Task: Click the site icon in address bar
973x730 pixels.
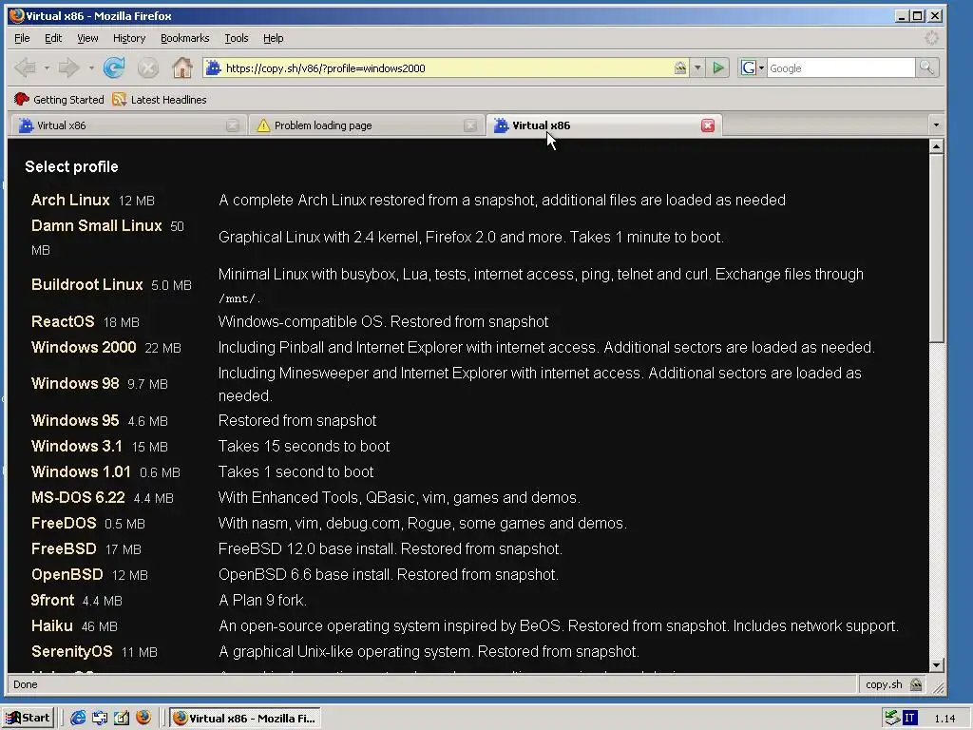Action: 213,67
